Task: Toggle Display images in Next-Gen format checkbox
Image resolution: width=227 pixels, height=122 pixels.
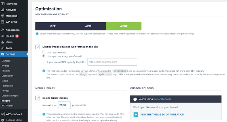Action: pyautogui.click(x=38, y=47)
